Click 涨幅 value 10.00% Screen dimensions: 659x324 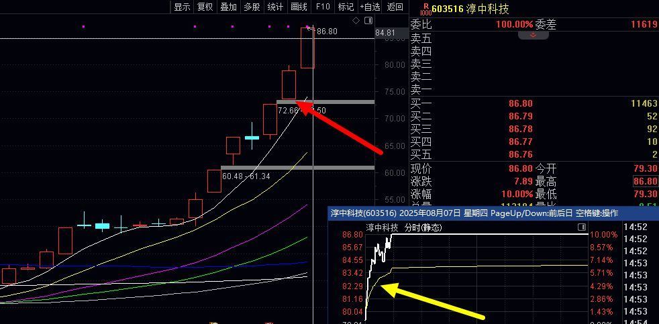click(x=517, y=195)
